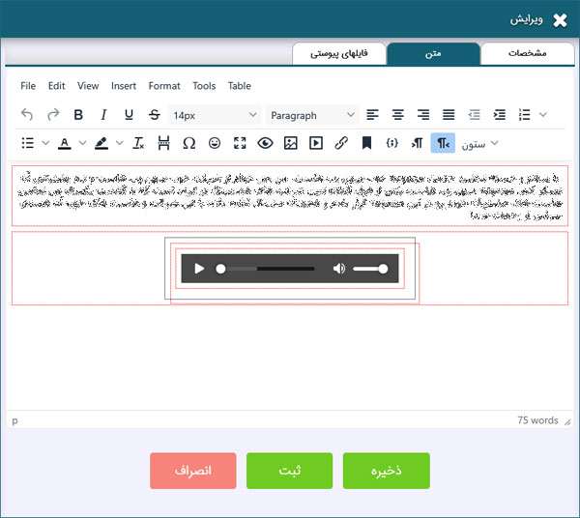
Task: Click the p element path
Action: [x=14, y=420]
